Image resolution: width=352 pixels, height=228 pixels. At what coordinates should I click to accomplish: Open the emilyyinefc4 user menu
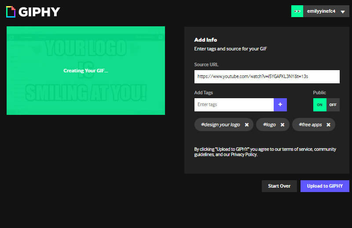(x=321, y=11)
